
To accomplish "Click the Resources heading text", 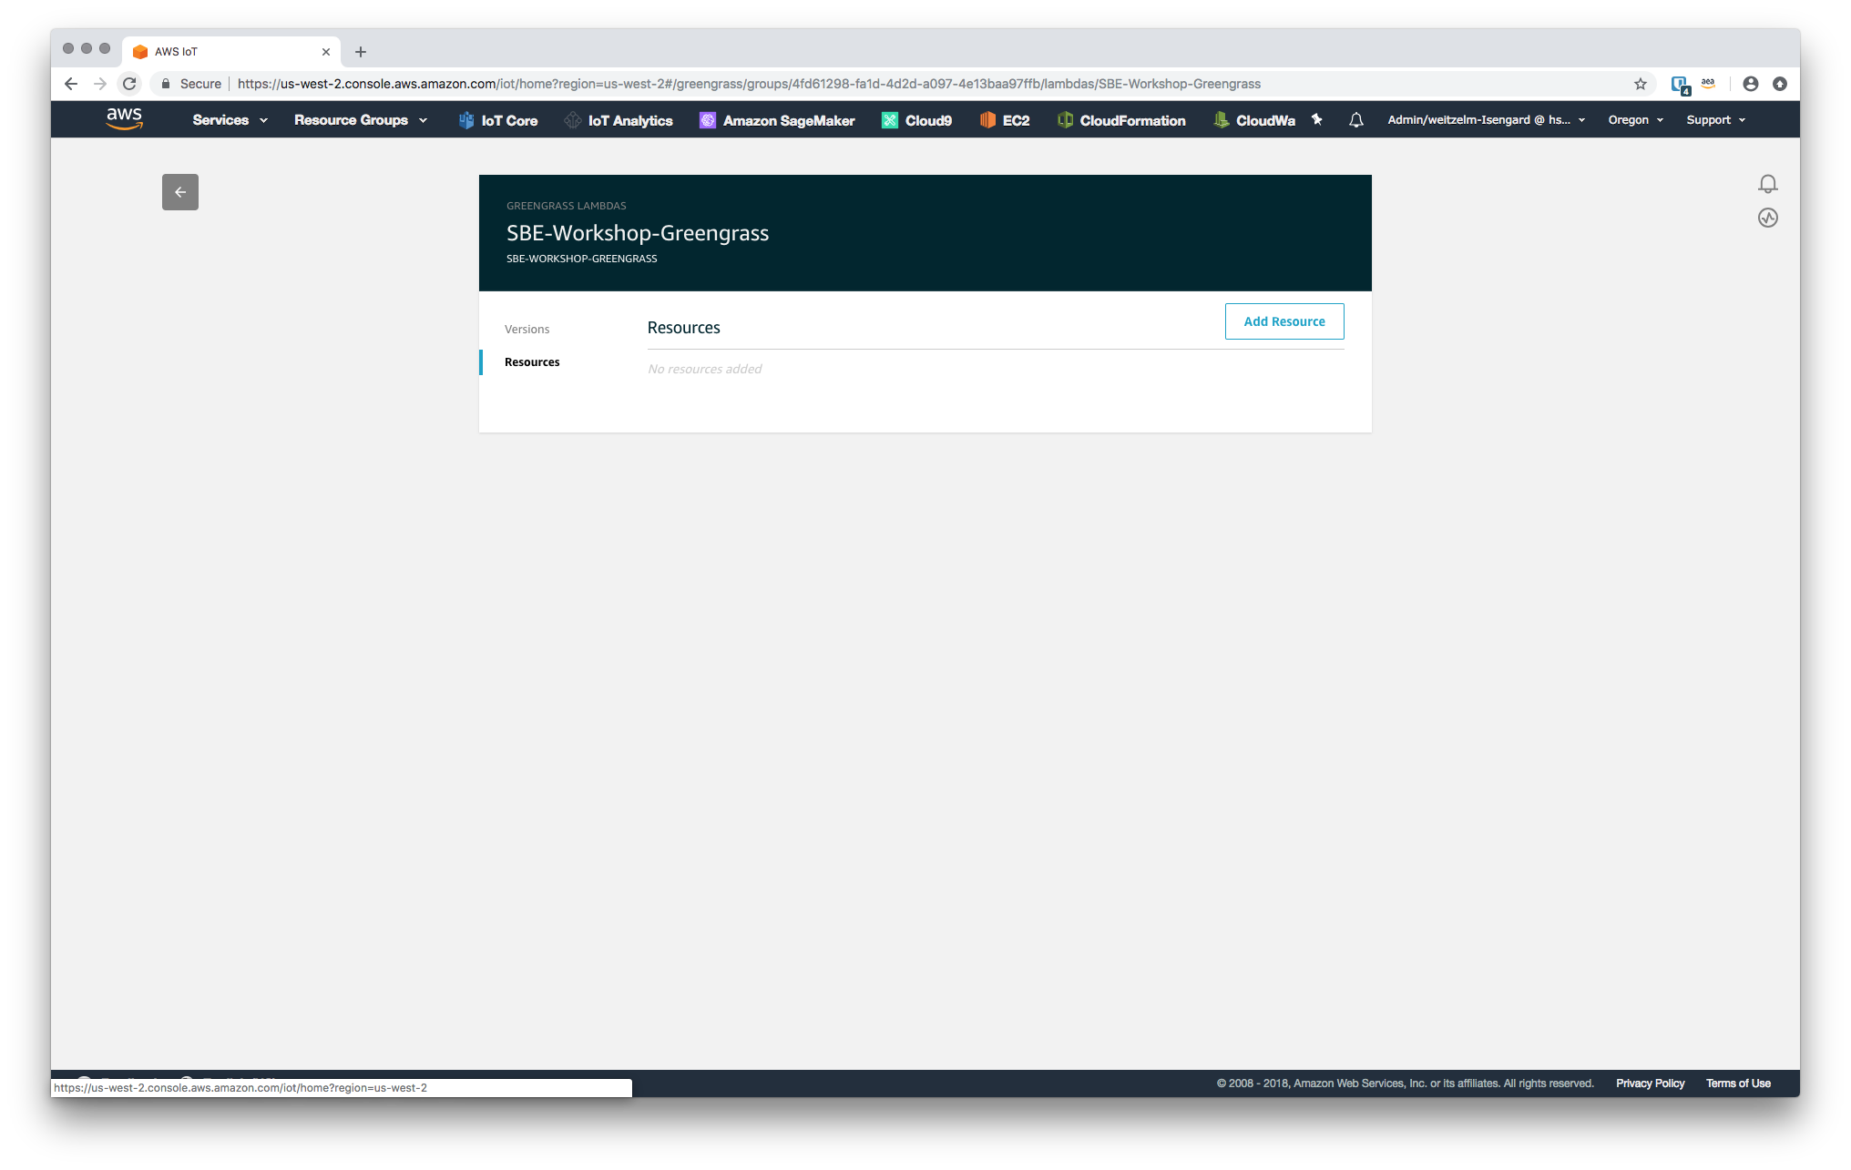I will (684, 328).
